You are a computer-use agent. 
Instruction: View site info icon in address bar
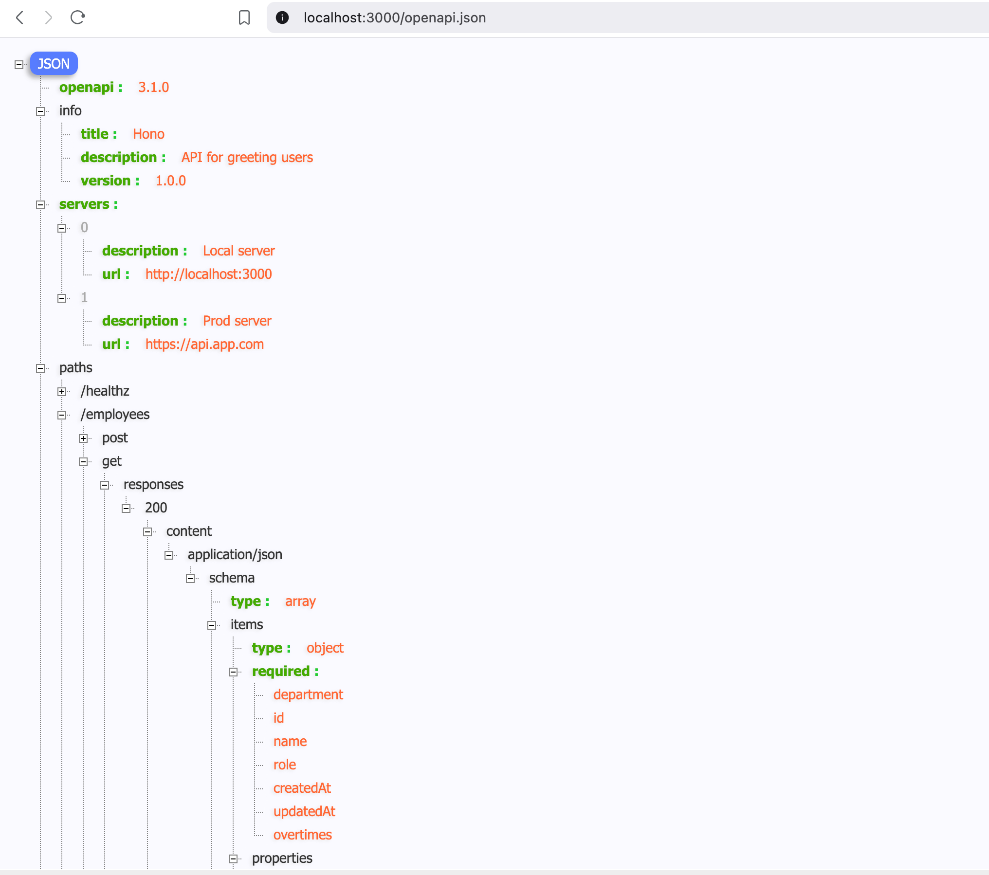tap(282, 18)
